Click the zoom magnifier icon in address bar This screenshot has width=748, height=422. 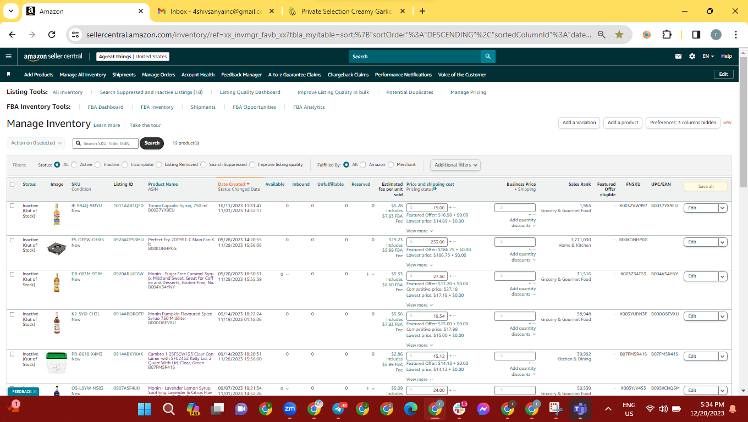[602, 35]
